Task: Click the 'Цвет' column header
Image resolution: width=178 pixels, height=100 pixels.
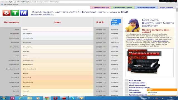Action: pyautogui.click(x=58, y=22)
